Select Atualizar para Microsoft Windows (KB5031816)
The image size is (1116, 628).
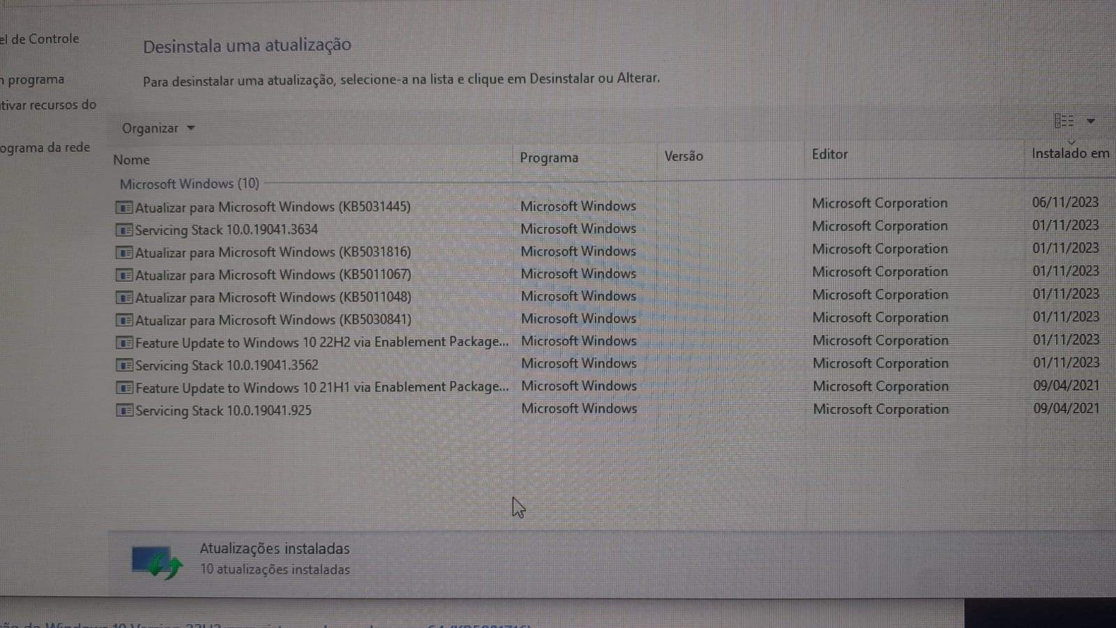click(273, 253)
